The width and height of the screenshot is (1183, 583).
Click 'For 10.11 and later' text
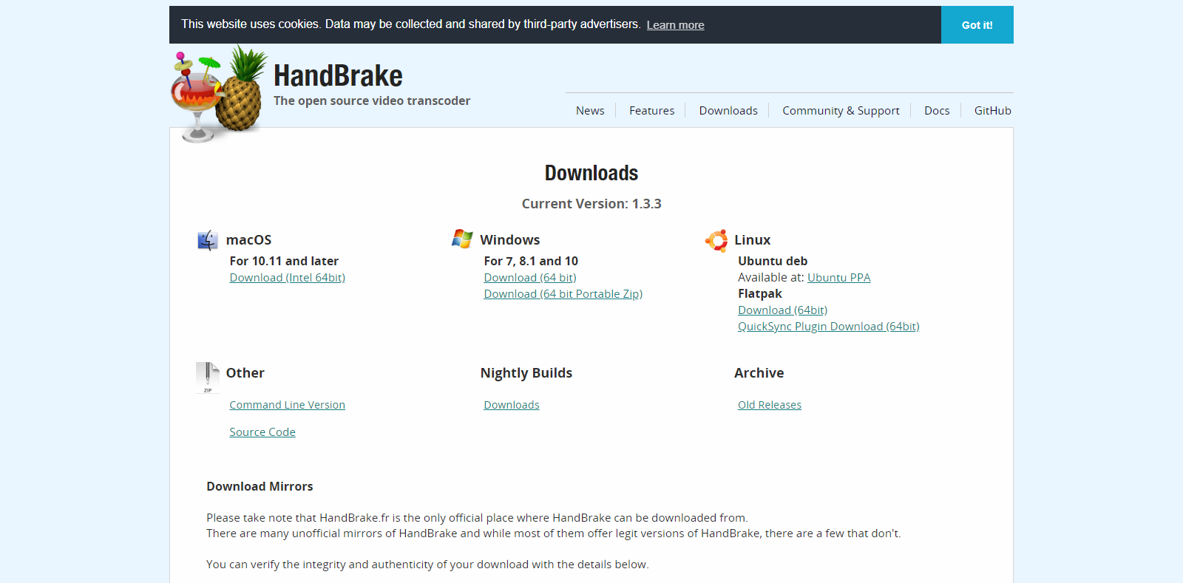click(284, 261)
